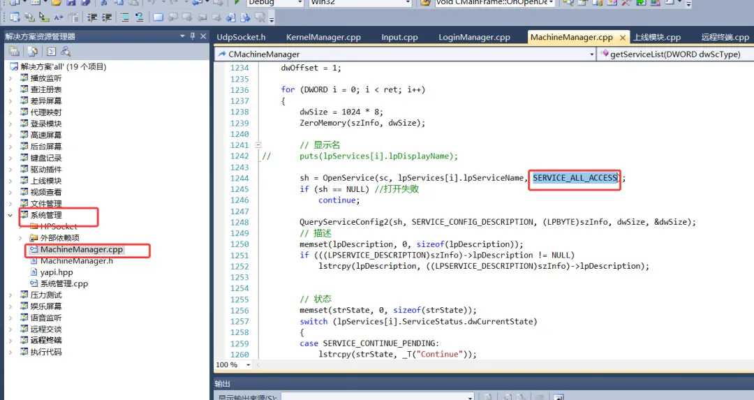Click the Display Object Member List icon
The image size is (754, 400).
pyautogui.click(x=15, y=17)
